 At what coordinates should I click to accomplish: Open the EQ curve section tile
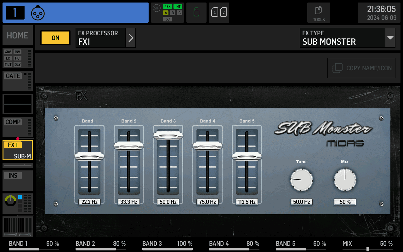coord(18,104)
